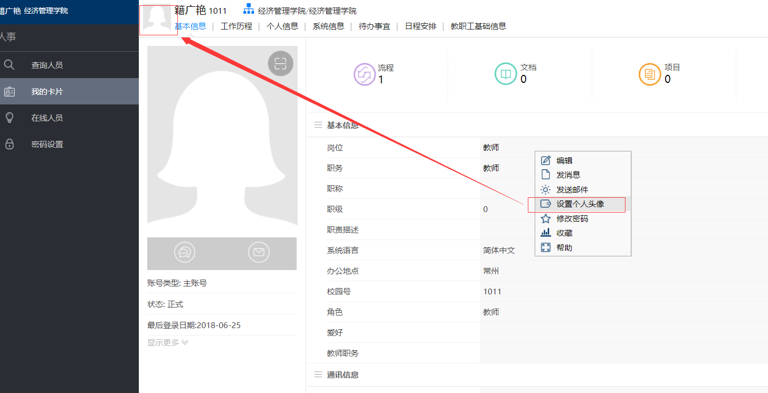This screenshot has height=393, width=768.
Task: Go to 在线人员 in the sidebar
Action: tap(47, 118)
